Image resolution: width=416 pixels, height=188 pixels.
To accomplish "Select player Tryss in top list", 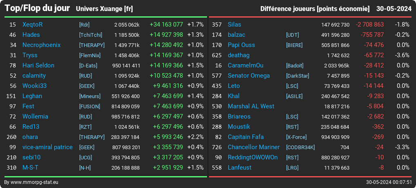I will pos(30,55).
